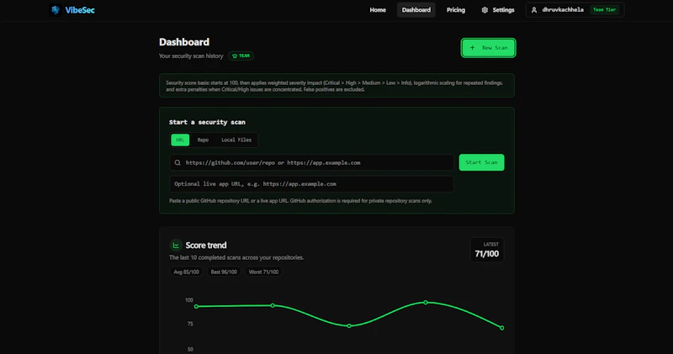Click the plus icon in New Scan
The image size is (673, 354).
coord(472,48)
